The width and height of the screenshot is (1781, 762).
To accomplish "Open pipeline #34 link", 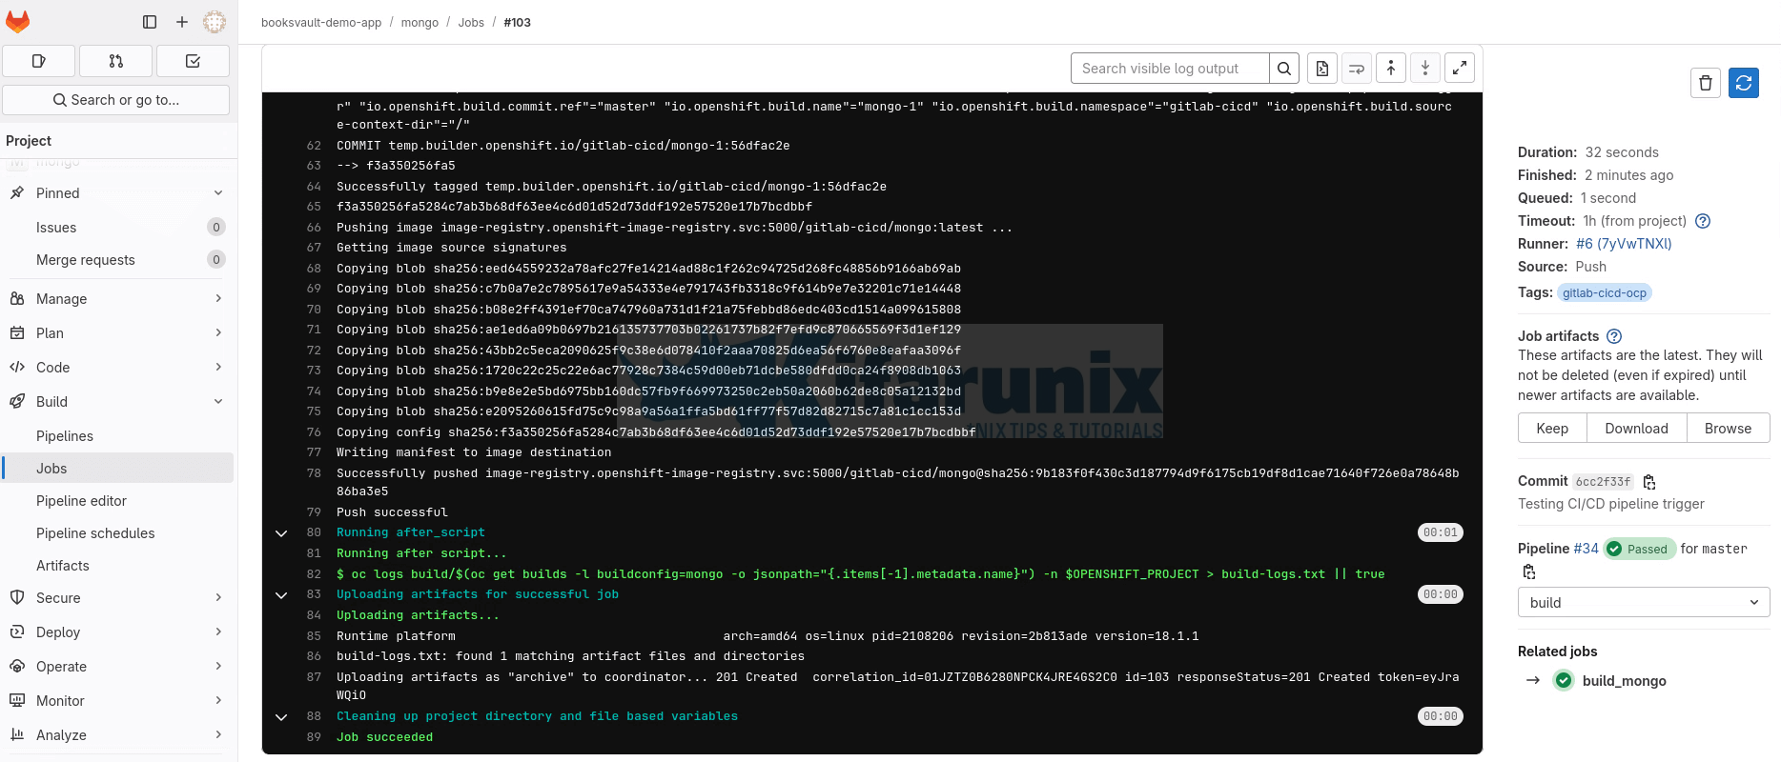I will tap(1586, 549).
